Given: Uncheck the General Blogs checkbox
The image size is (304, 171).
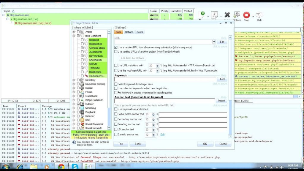Looking at the screenshot, I should [82, 48].
